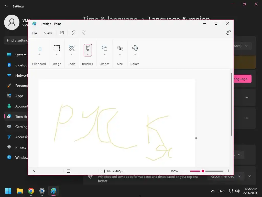Screen dimensions: 262x197
Task: Select Time & language in Settings sidebar
Action: pos(16,116)
